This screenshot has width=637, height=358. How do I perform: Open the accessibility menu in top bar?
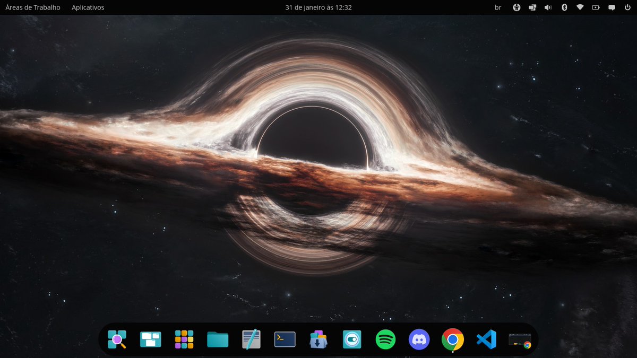[x=516, y=7]
